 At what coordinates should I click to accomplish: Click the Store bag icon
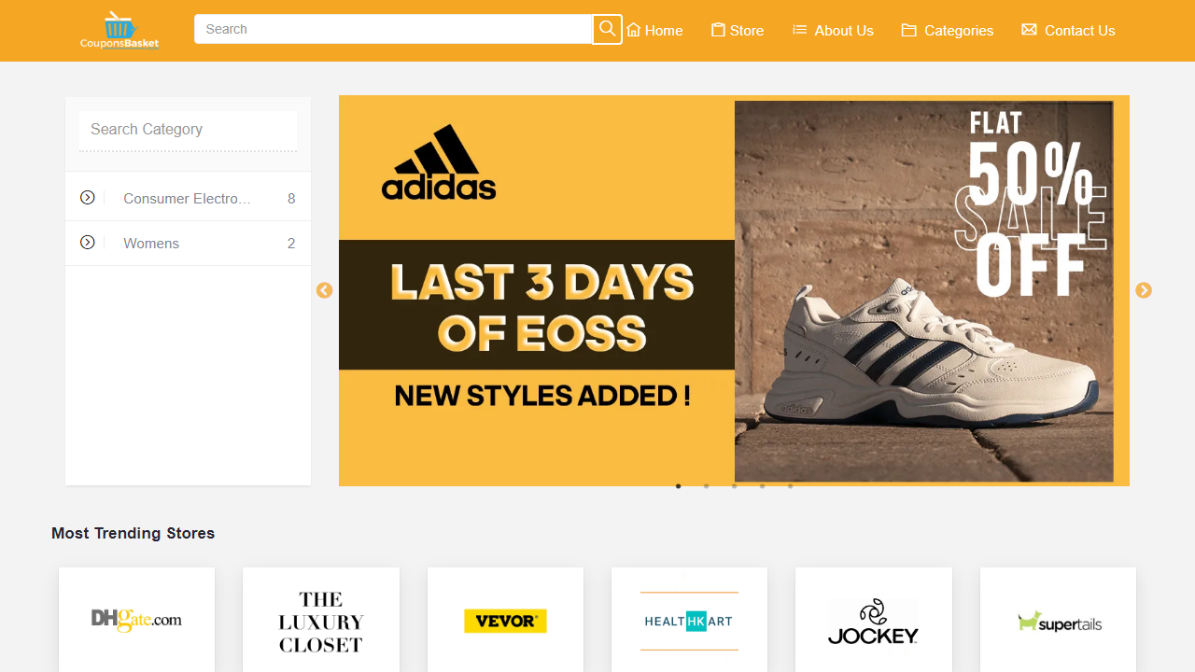[x=716, y=29]
